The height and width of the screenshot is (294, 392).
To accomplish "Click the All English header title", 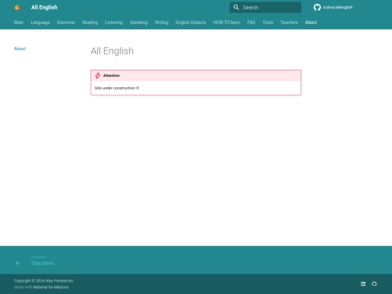I will pyautogui.click(x=44, y=7).
